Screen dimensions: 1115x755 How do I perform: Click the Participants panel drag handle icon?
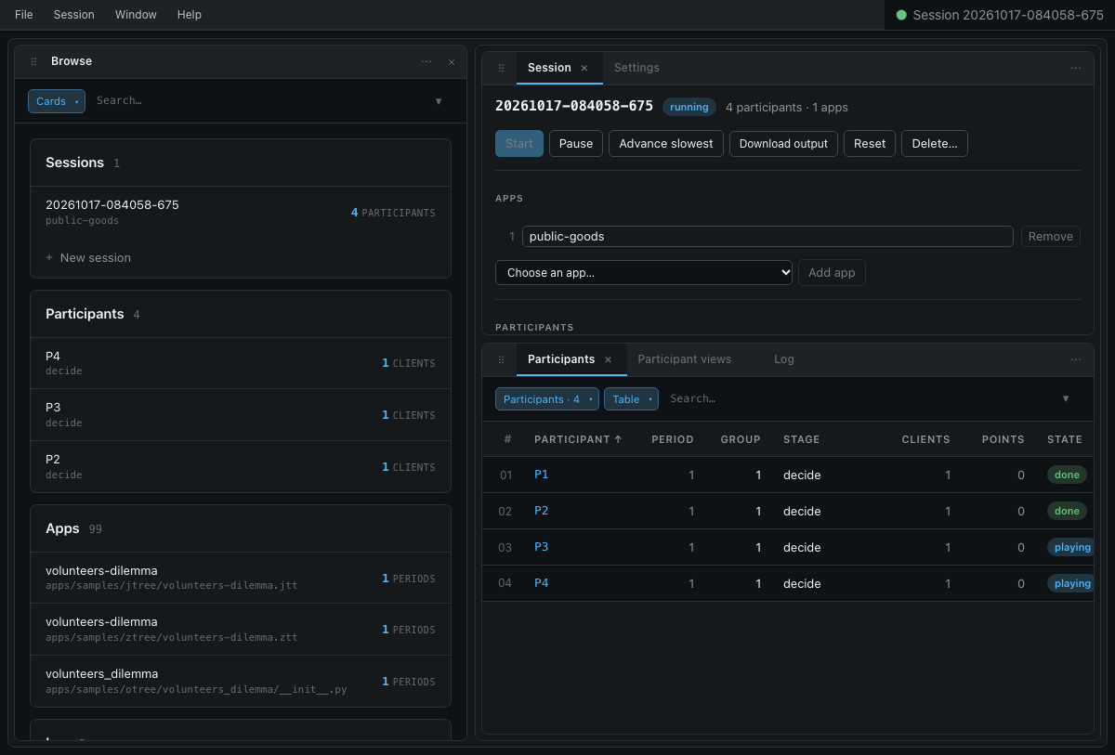502,359
